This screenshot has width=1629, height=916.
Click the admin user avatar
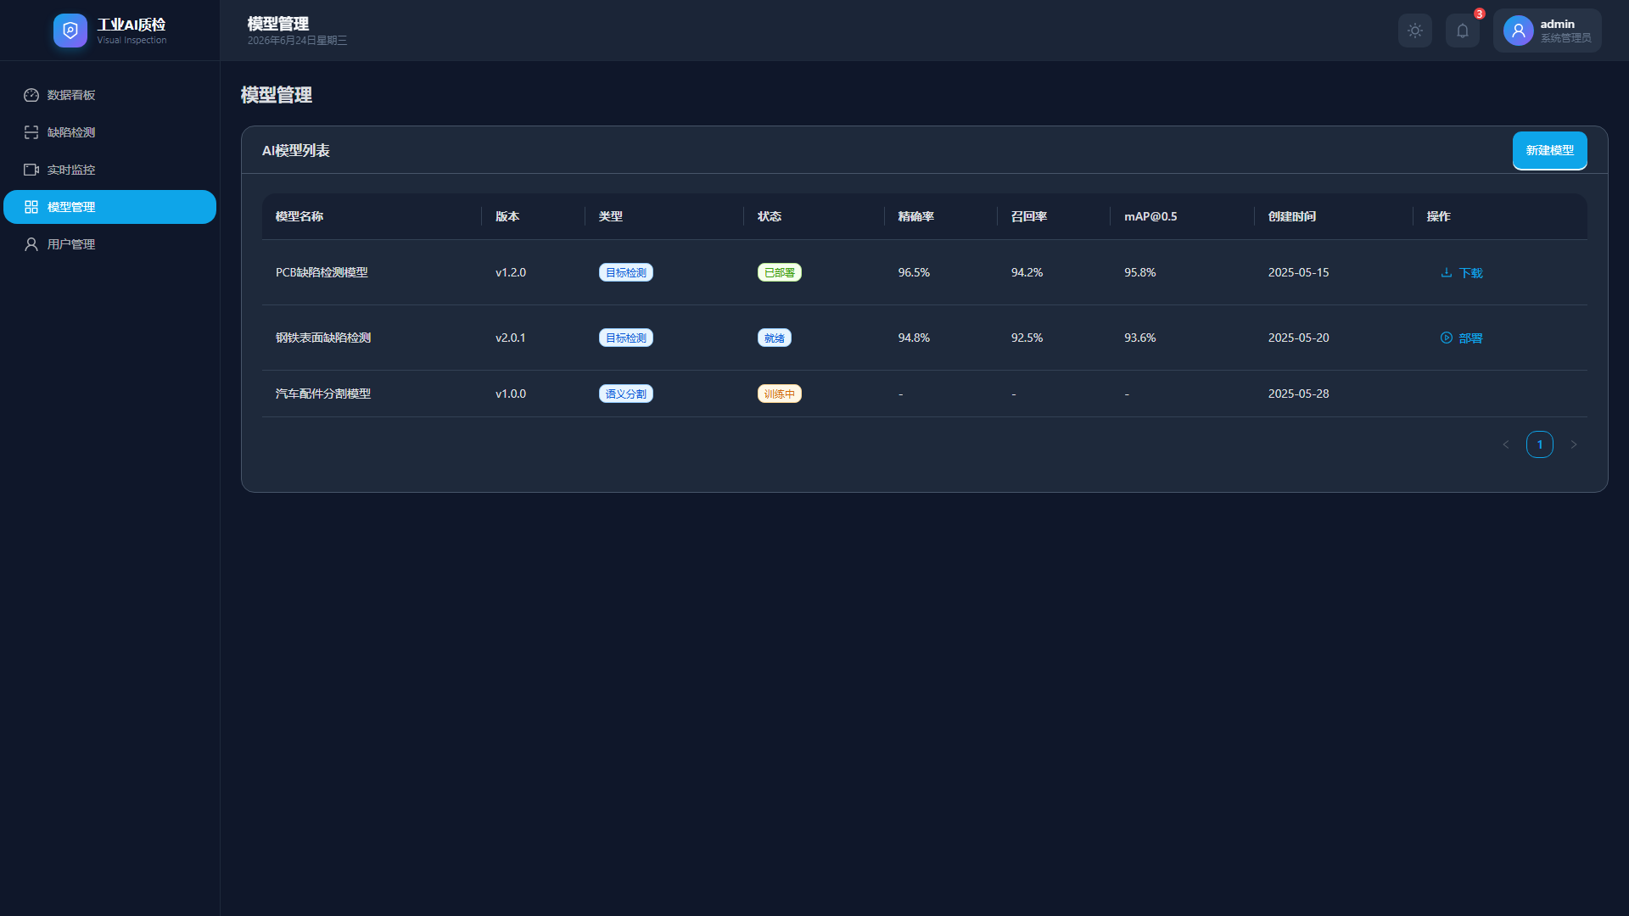point(1519,31)
